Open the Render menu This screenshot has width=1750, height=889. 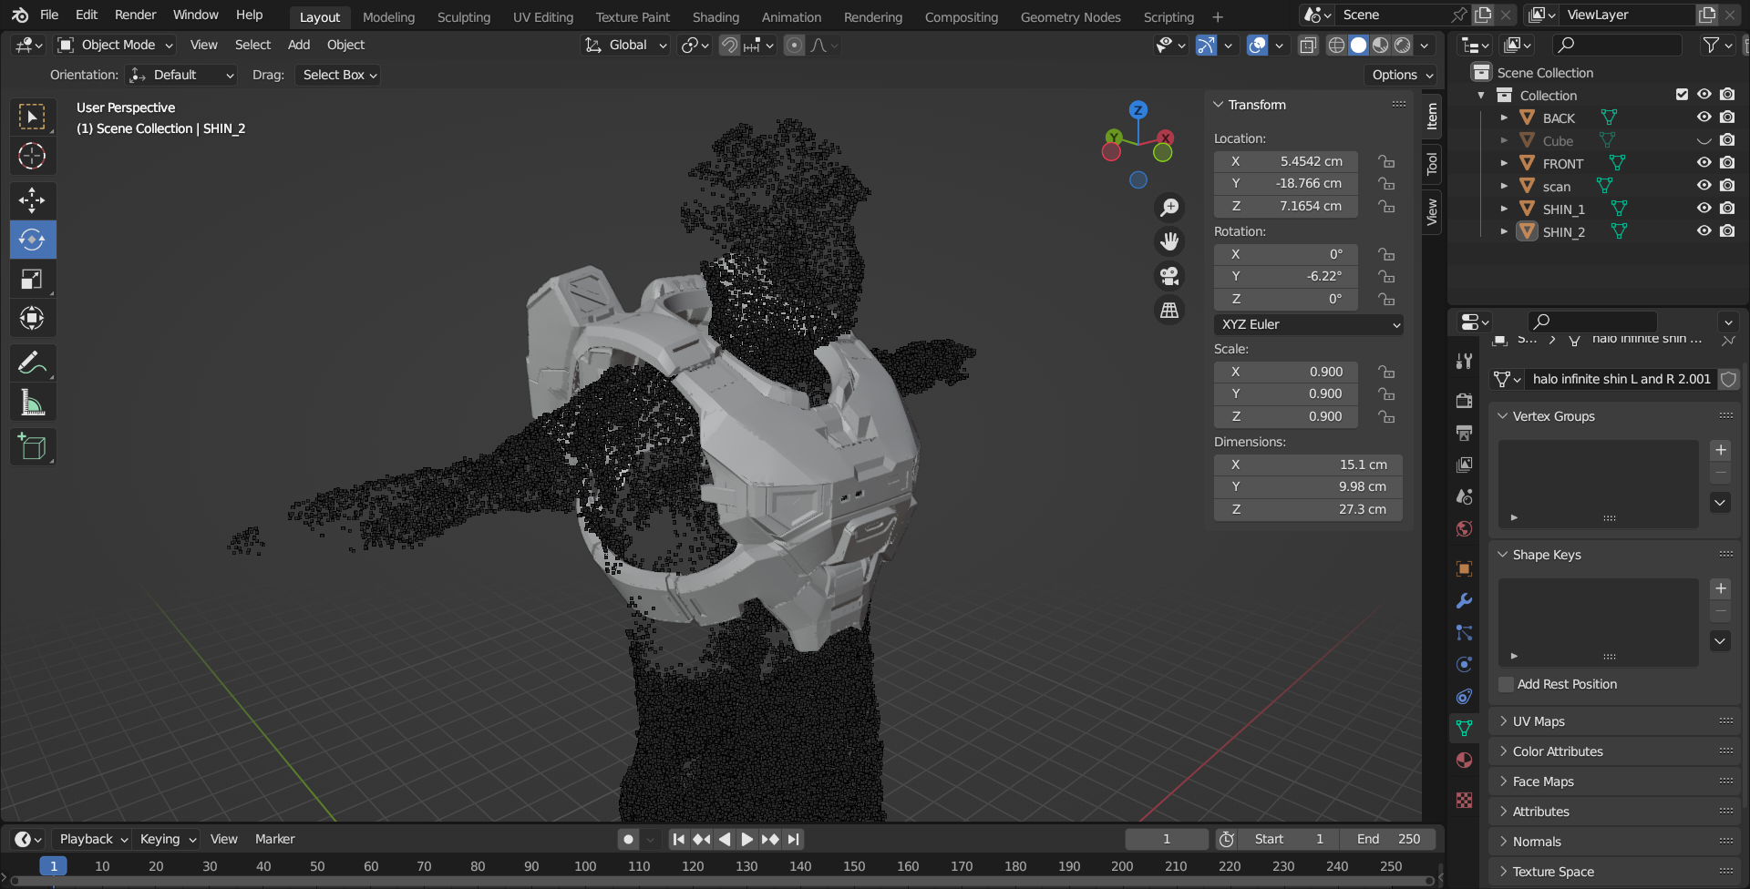pos(135,15)
